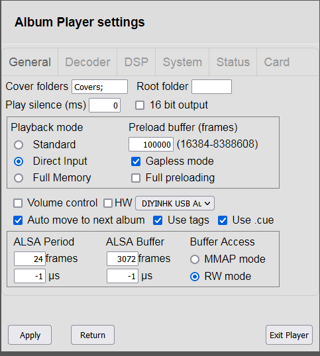This screenshot has height=356, width=320.
Task: Tick the Full preloading checkbox
Action: click(136, 178)
